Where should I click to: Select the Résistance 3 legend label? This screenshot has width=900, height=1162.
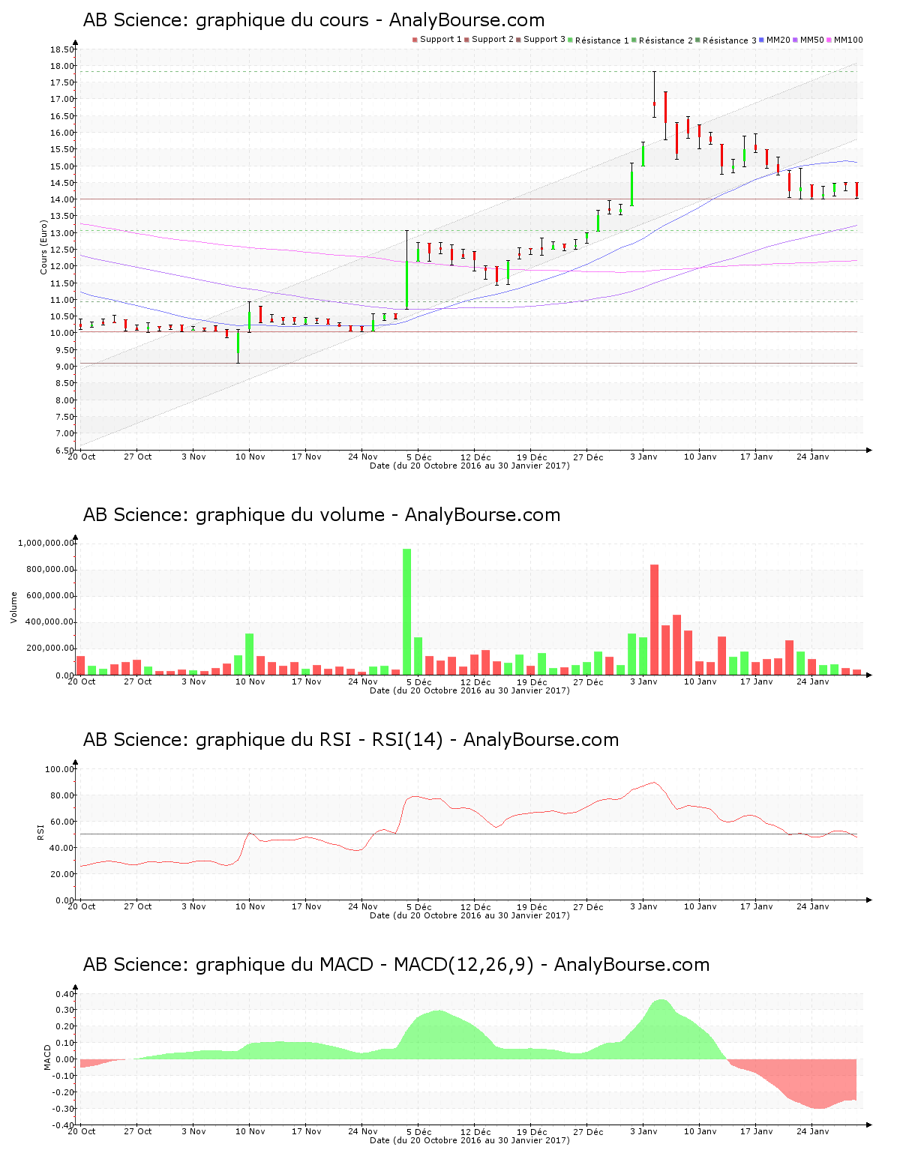(x=730, y=40)
